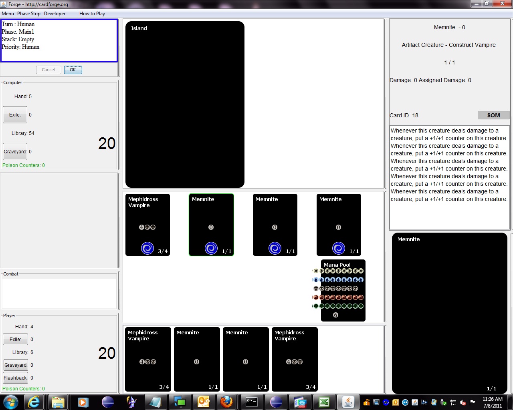
Task: Click the colorless 6 symbol in Mana Pool
Action: pos(336,315)
